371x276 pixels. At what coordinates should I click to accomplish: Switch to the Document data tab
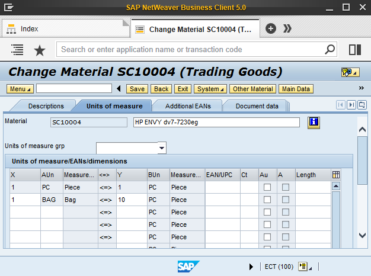pos(257,106)
